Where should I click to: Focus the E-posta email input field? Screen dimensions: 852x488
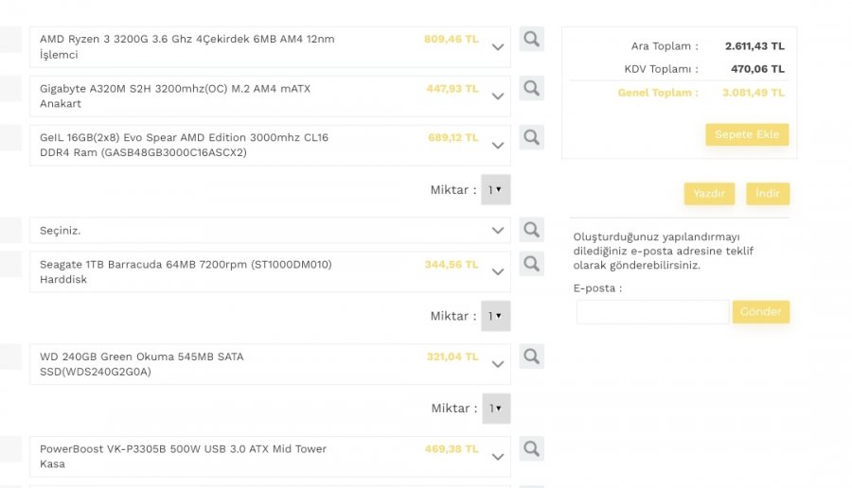coord(652,312)
